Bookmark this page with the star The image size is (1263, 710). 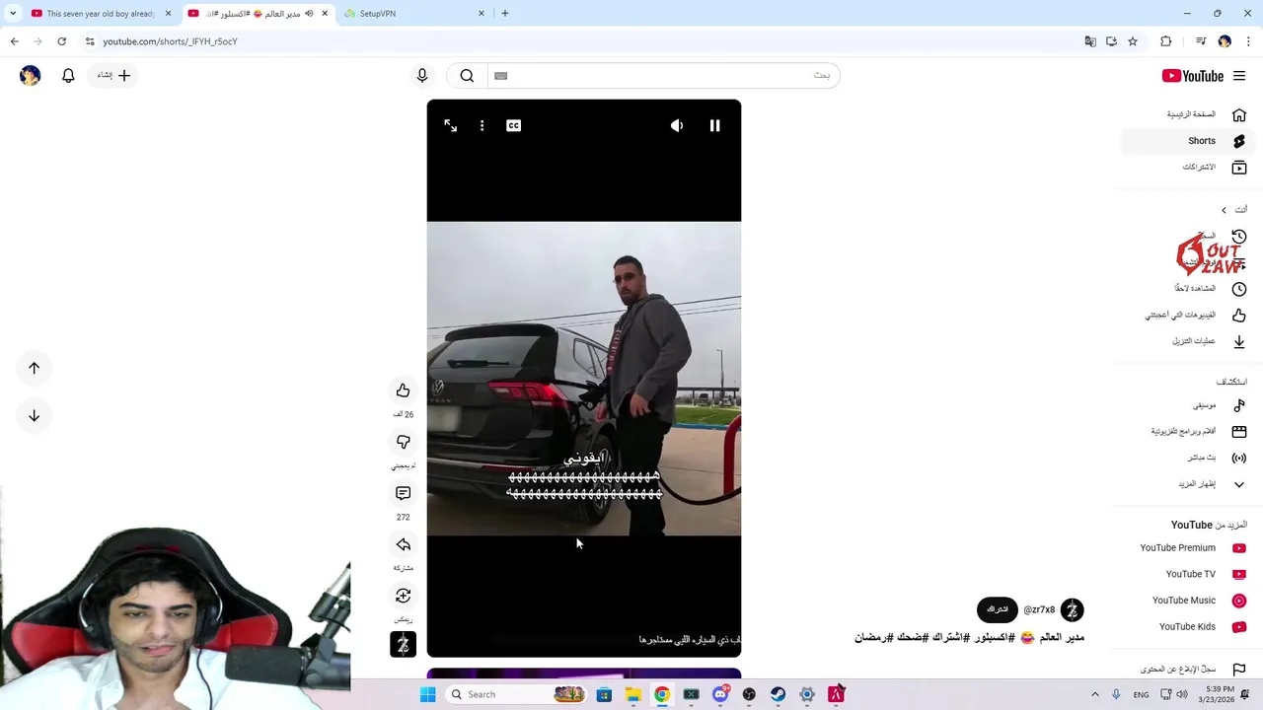tap(1133, 41)
